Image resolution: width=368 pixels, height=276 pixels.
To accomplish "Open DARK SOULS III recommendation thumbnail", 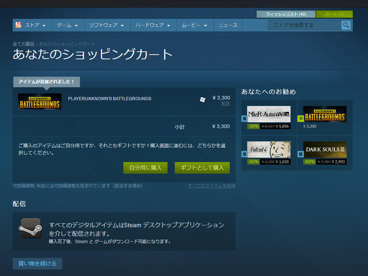I will pos(325,150).
